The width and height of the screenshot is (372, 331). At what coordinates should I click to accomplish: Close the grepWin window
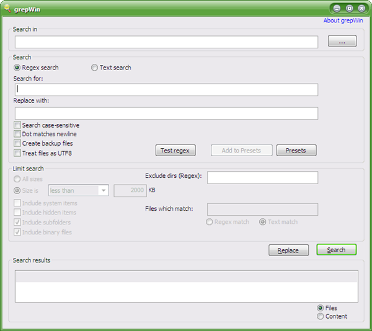click(361, 9)
